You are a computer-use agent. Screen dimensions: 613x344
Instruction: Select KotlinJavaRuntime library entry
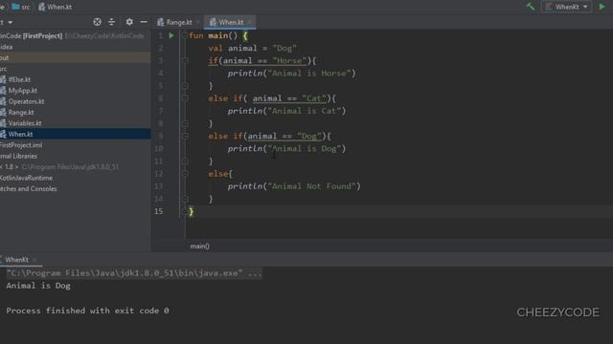26,178
